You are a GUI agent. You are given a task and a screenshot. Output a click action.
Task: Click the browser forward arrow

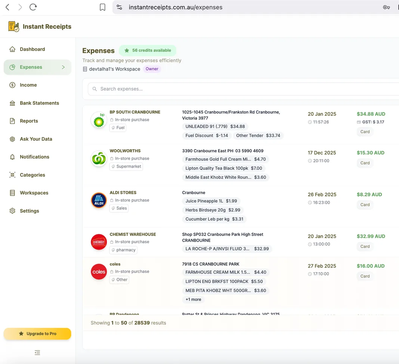[20, 7]
